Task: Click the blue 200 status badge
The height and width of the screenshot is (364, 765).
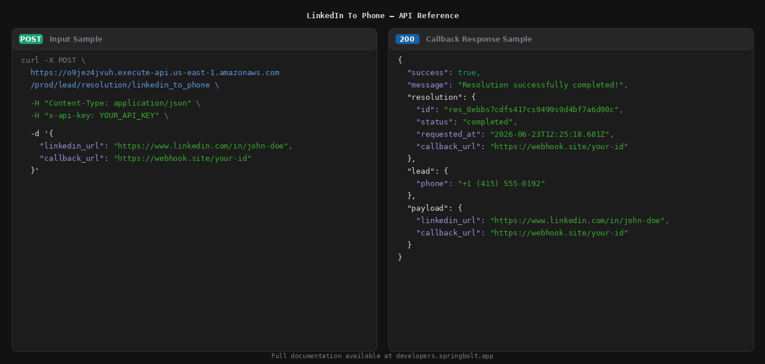Action: click(x=407, y=39)
